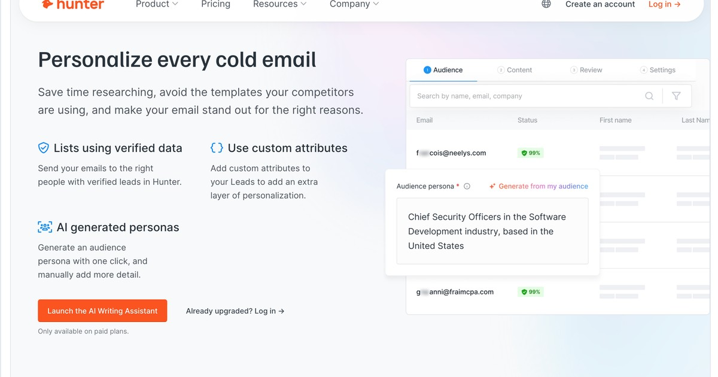Click the curly braces custom attributes icon

pos(217,148)
